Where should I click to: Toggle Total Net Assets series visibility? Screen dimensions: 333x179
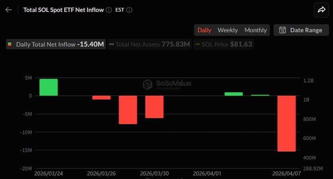click(149, 44)
